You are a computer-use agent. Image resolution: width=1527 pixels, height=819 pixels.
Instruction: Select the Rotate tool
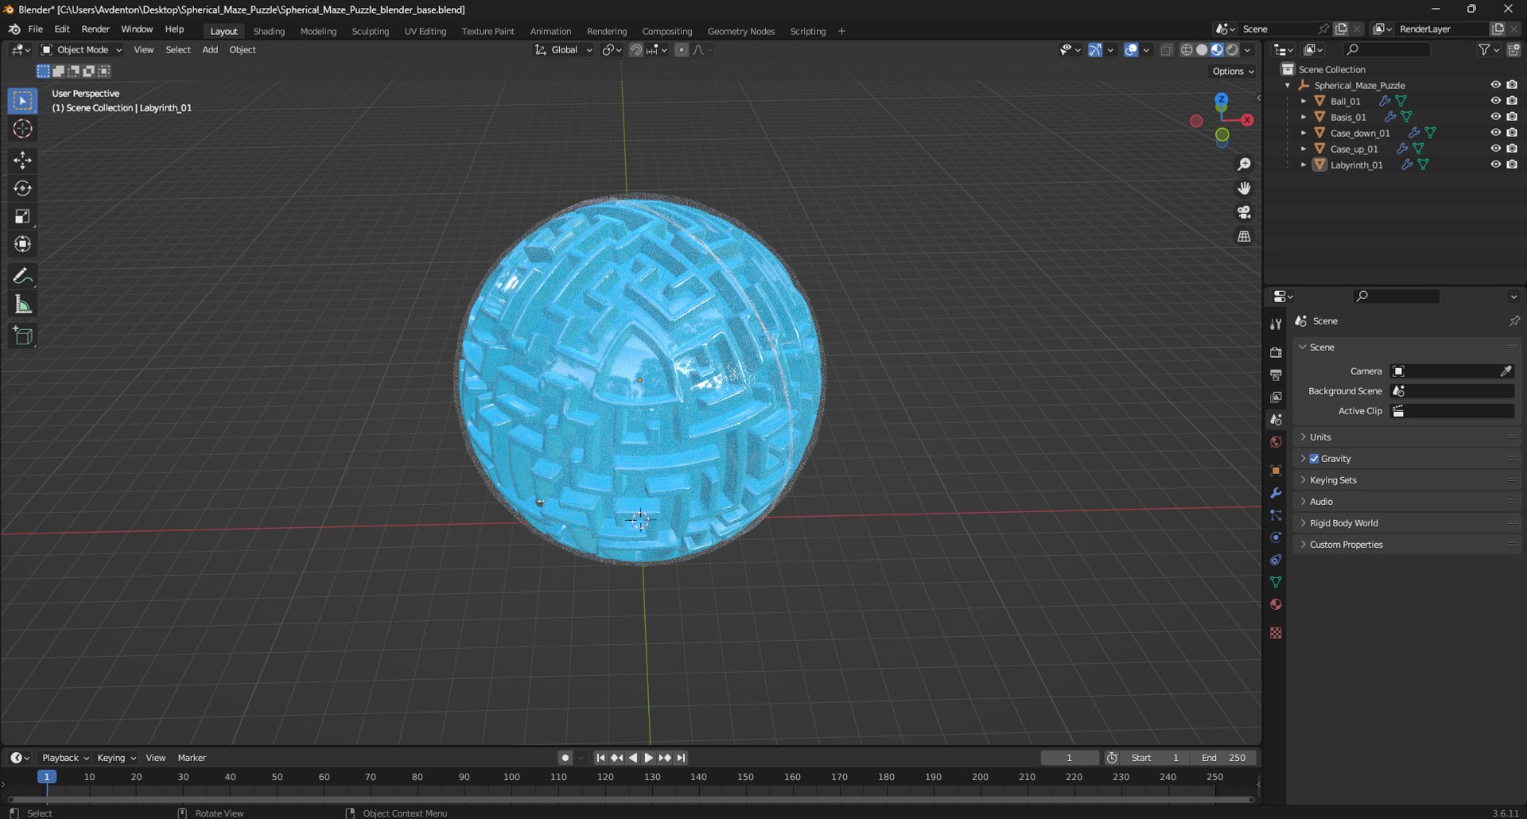point(22,188)
